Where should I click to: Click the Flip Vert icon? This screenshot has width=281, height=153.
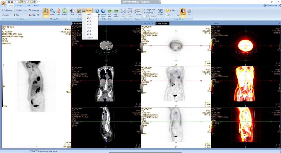(110, 13)
